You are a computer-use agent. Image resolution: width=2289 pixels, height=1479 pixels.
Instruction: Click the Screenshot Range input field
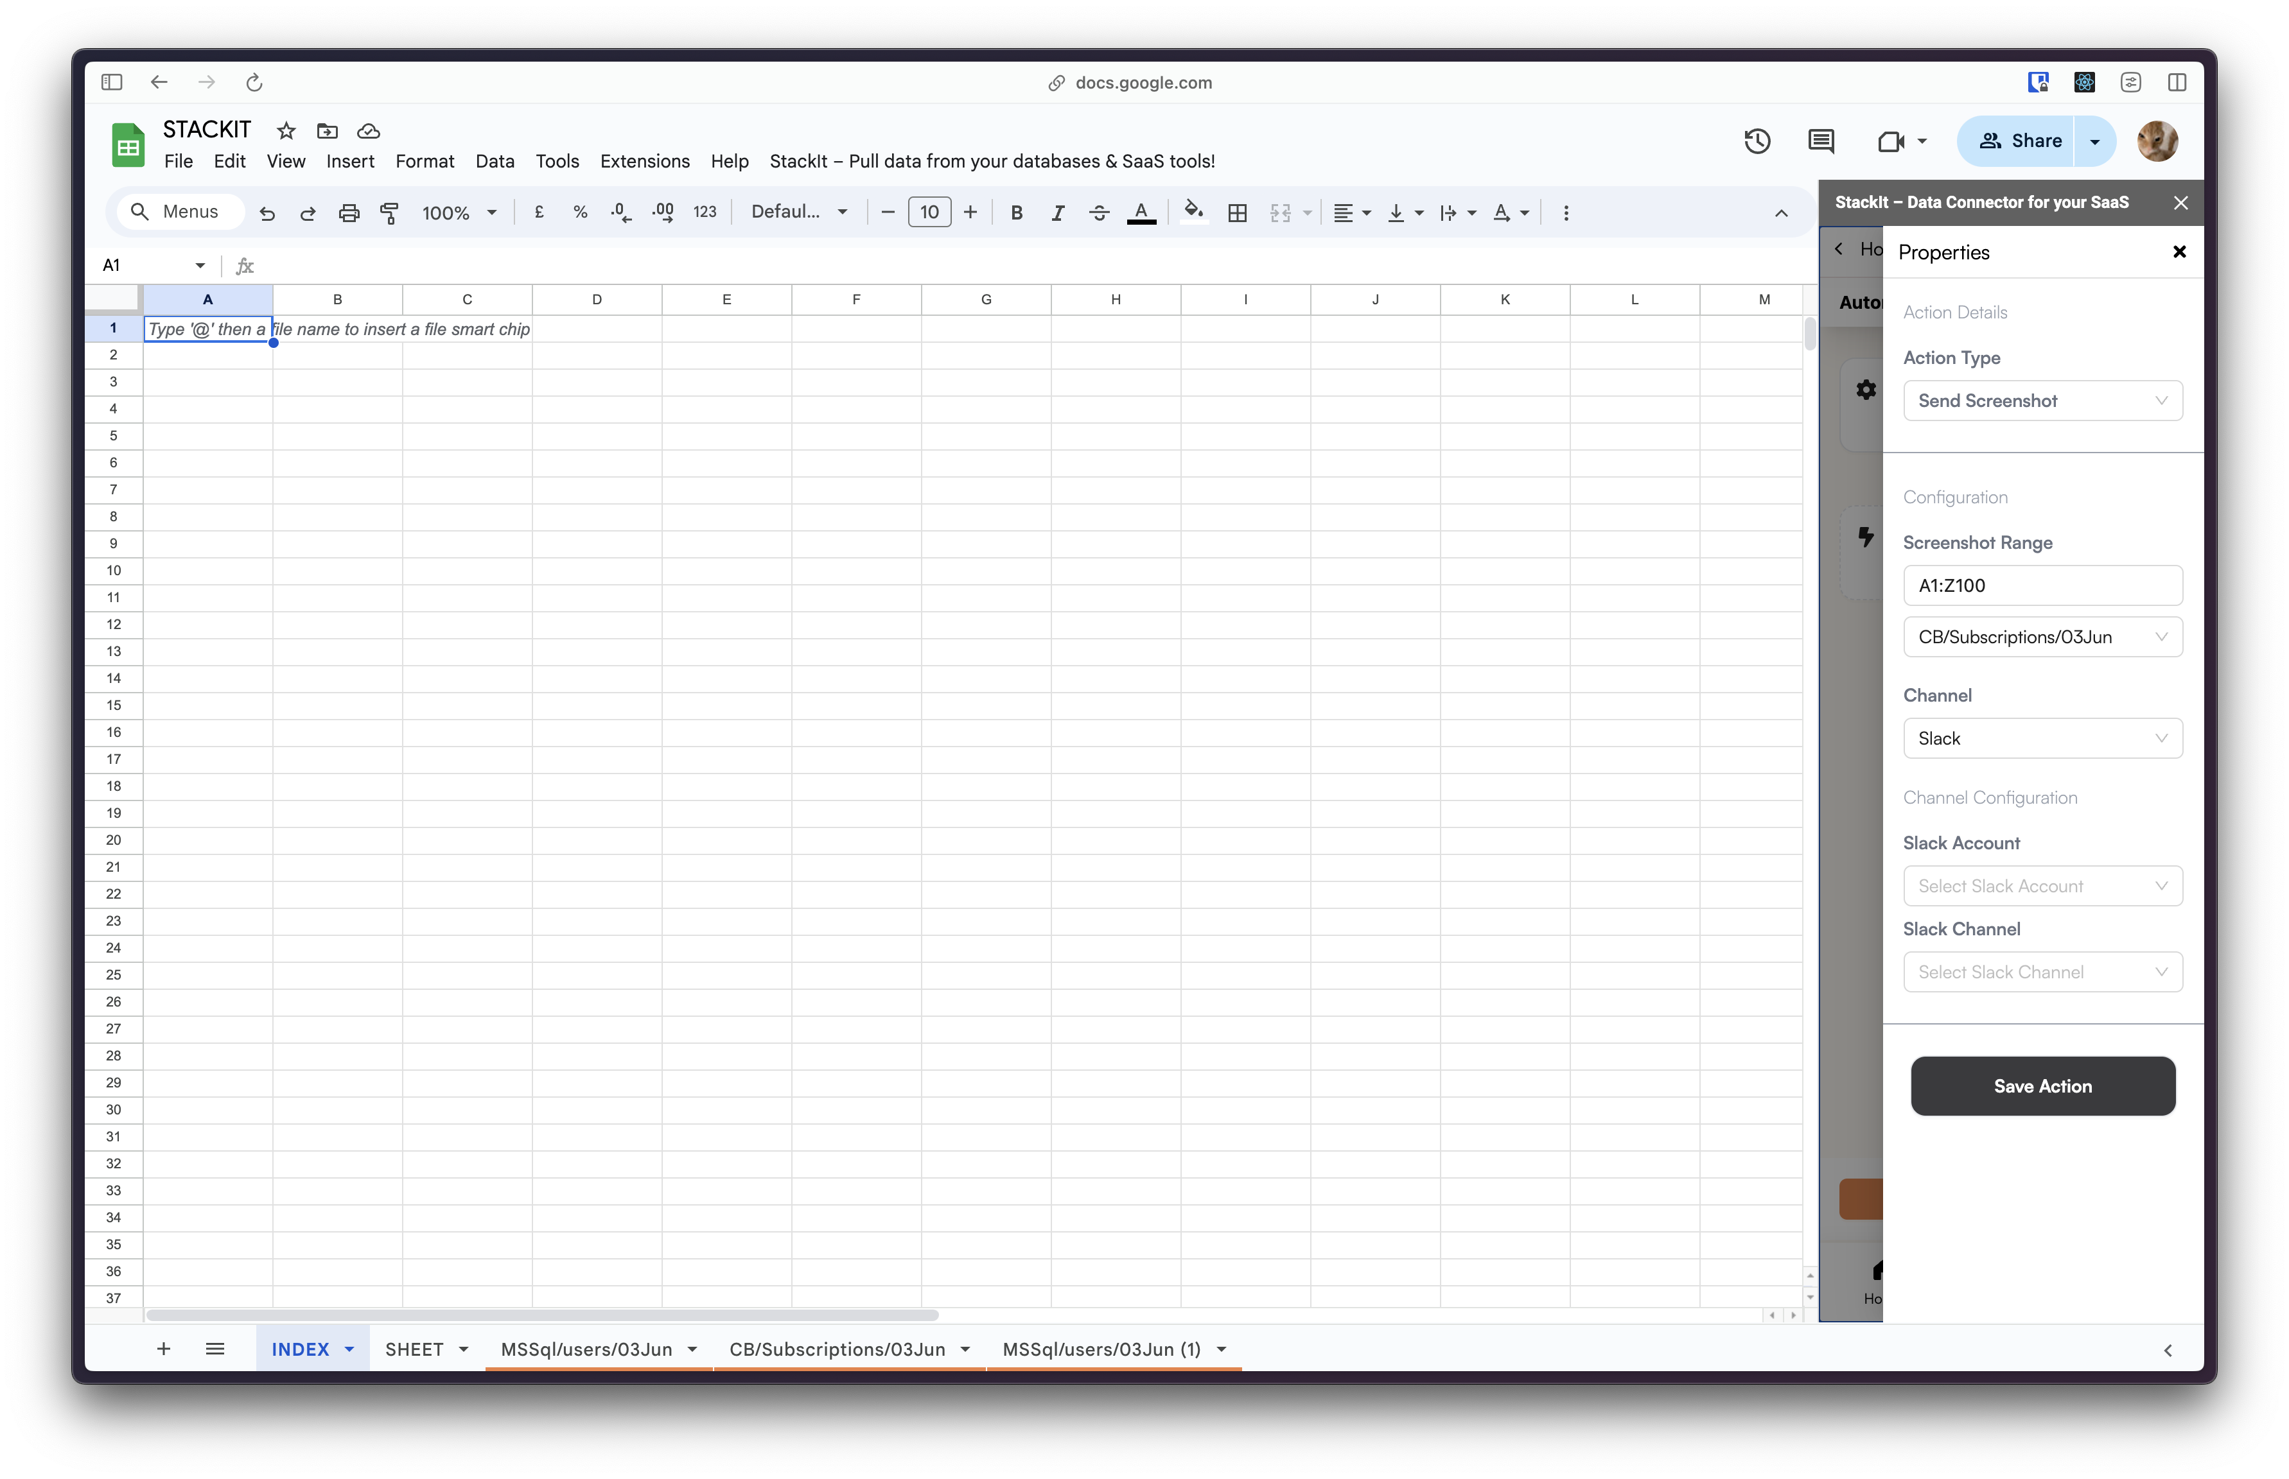click(2042, 585)
